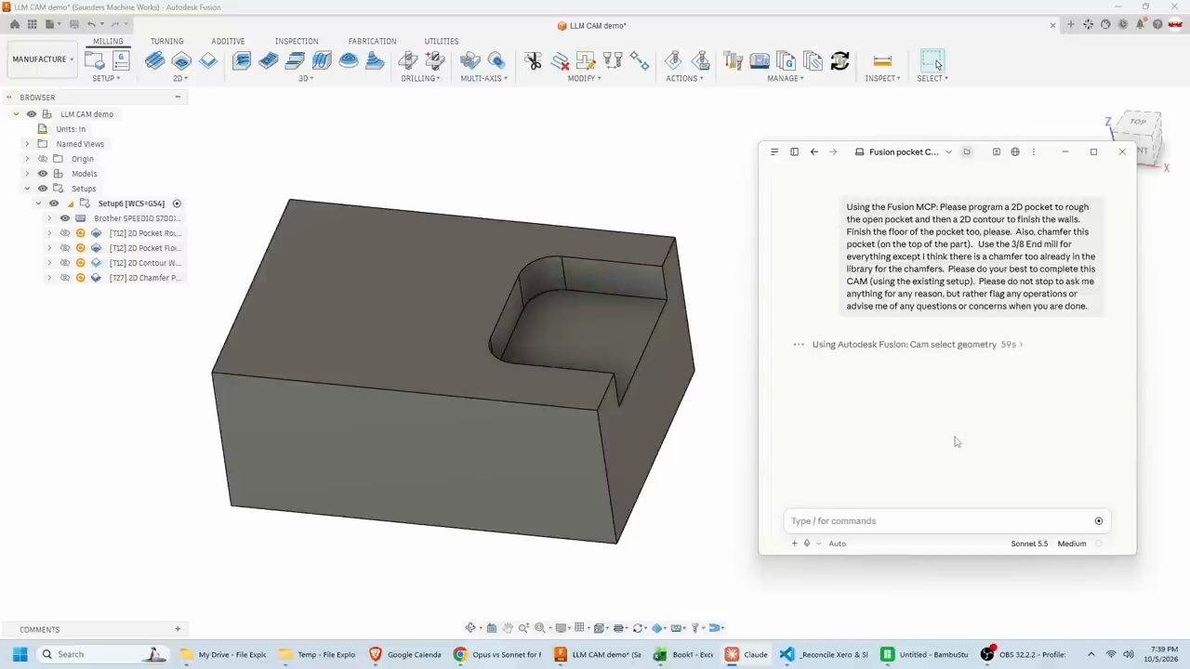Open the DRILLING toolbar dropdown
This screenshot has height=669, width=1190.
click(420, 78)
